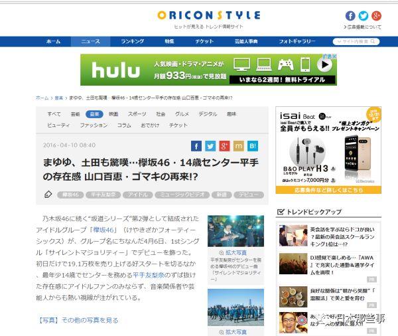Click the アイドル tag pill
This screenshot has height=336, width=398.
[x=137, y=195]
